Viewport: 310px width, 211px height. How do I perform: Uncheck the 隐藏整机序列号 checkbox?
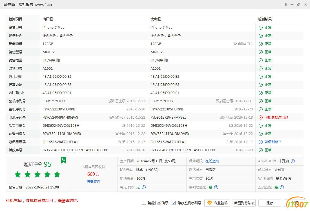(x=174, y=203)
